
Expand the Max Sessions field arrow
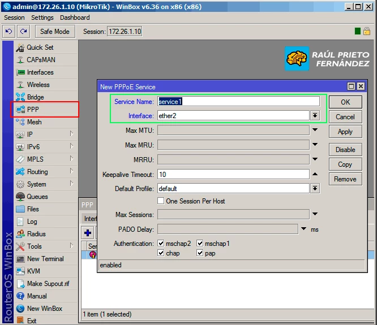pos(315,214)
